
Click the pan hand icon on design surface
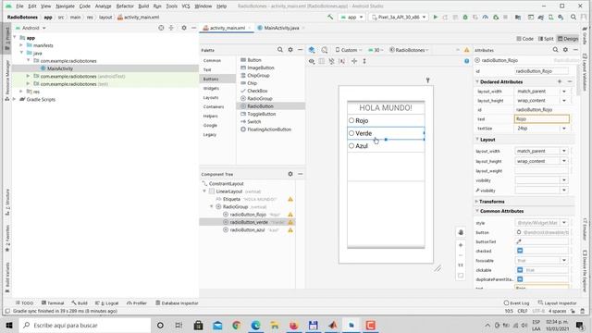tap(461, 232)
